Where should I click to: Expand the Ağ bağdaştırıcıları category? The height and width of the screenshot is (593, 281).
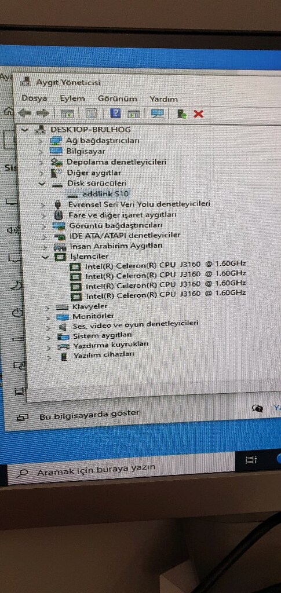pyautogui.click(x=41, y=141)
